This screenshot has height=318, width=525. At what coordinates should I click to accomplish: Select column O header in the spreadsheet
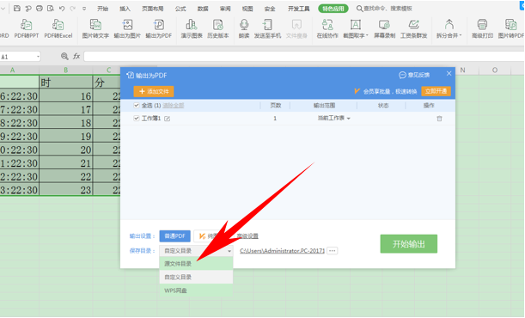click(x=495, y=70)
